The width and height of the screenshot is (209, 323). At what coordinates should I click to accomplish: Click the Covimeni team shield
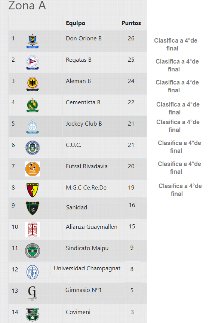33,314
